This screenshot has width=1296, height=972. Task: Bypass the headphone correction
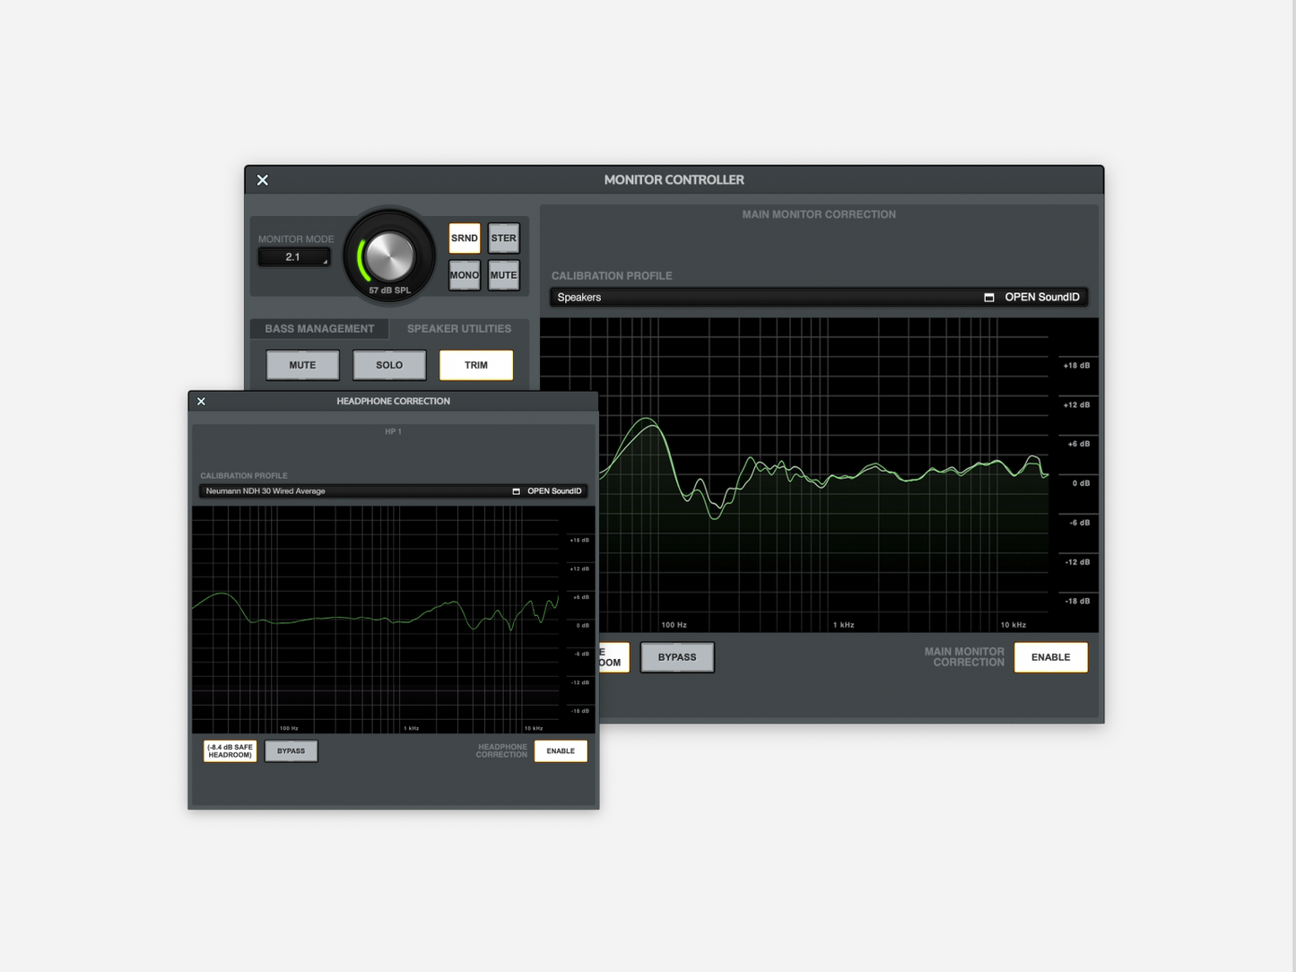[x=291, y=751]
